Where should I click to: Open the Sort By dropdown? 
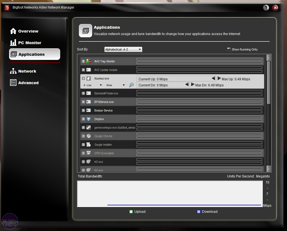coord(123,49)
